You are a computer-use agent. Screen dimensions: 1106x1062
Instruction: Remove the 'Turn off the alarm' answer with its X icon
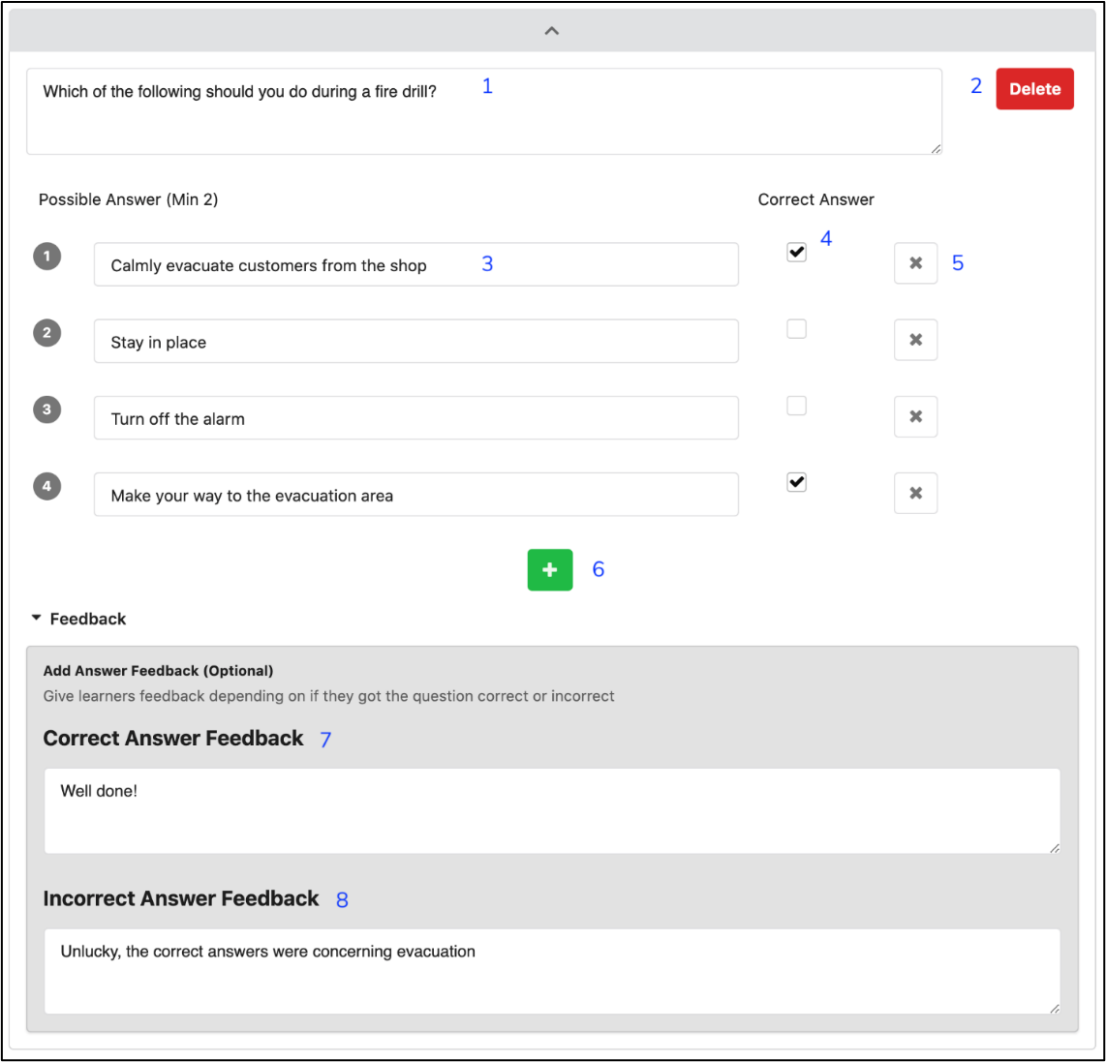point(915,416)
